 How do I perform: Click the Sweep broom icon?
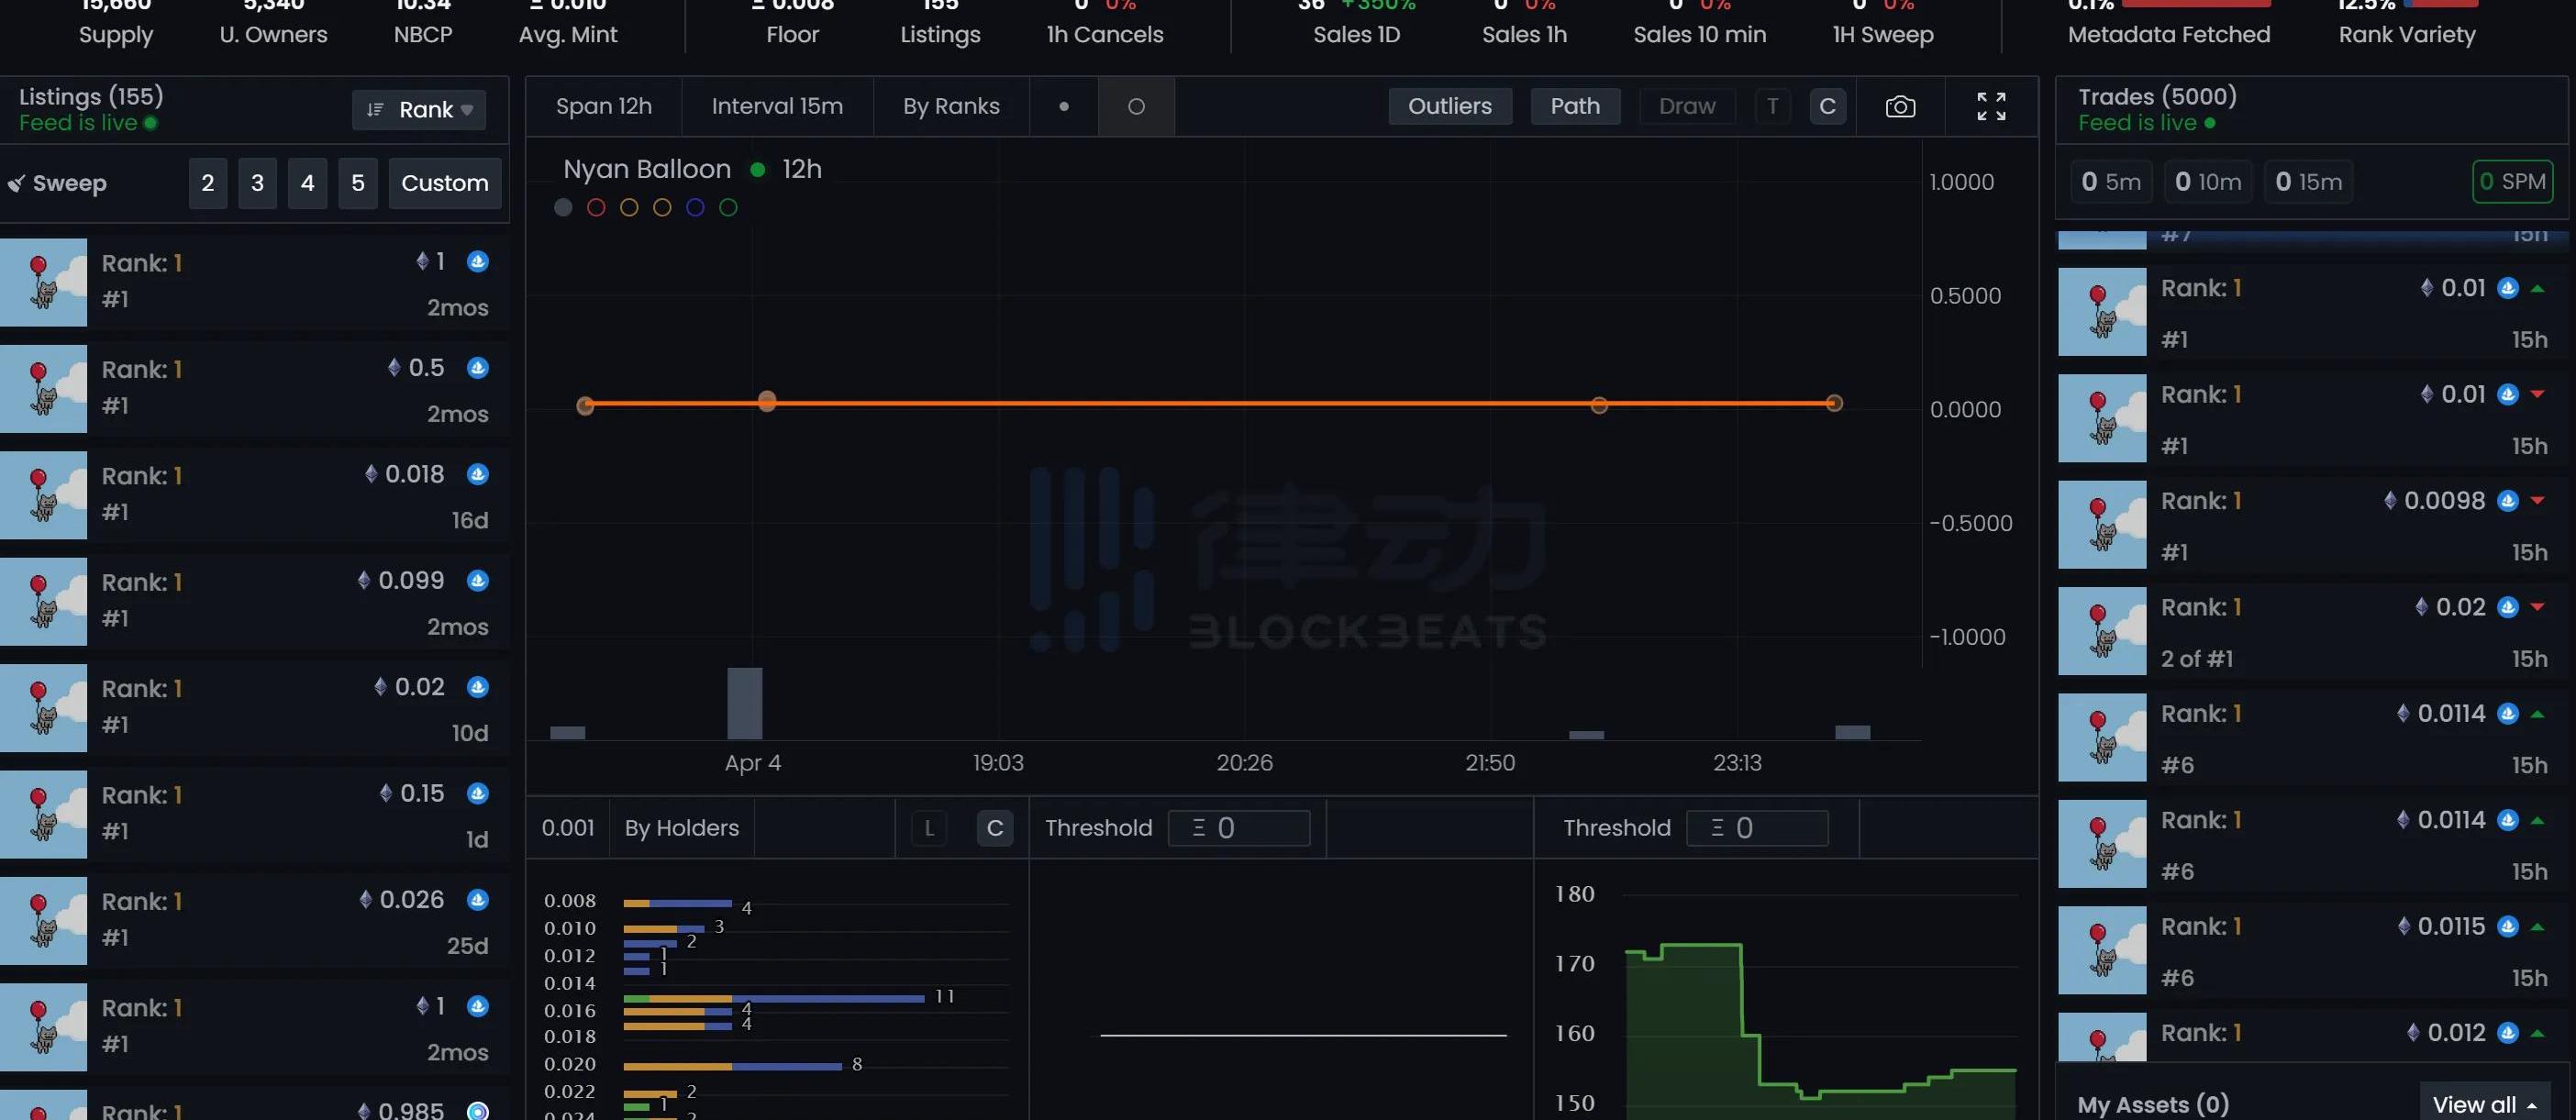[x=16, y=183]
